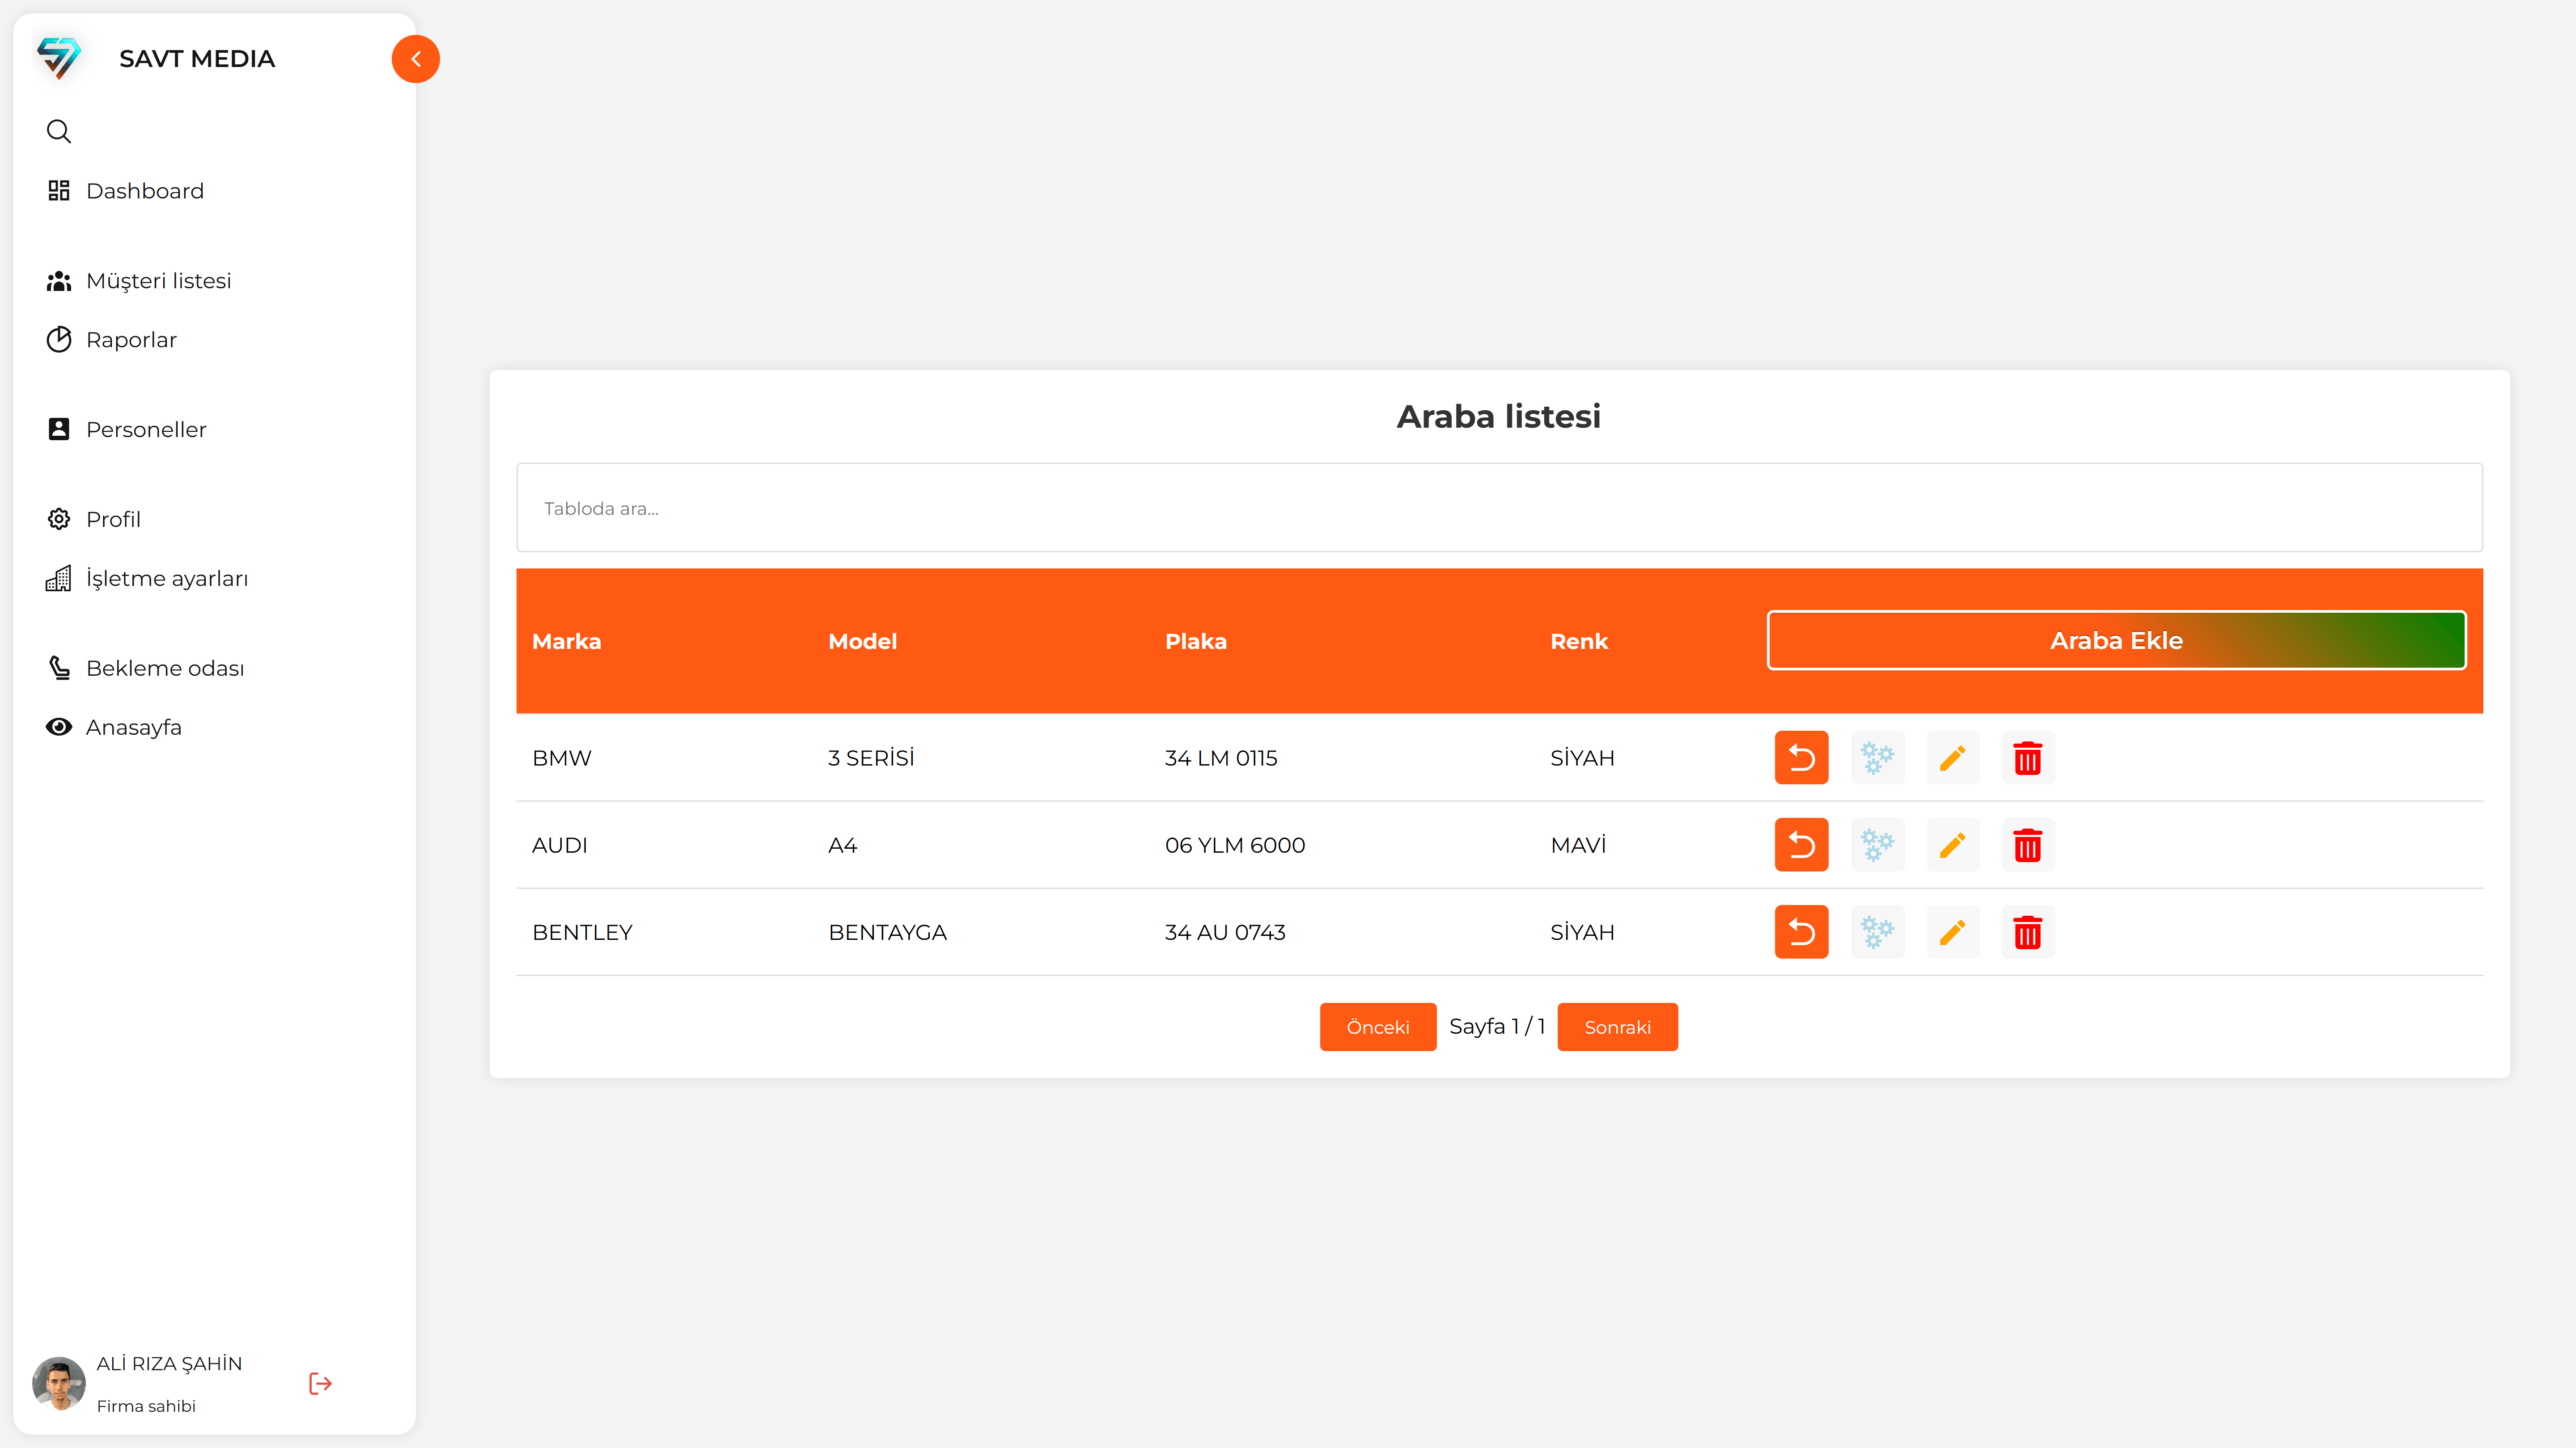
Task: Click the gear icon in BENTLEY row
Action: pyautogui.click(x=1877, y=932)
